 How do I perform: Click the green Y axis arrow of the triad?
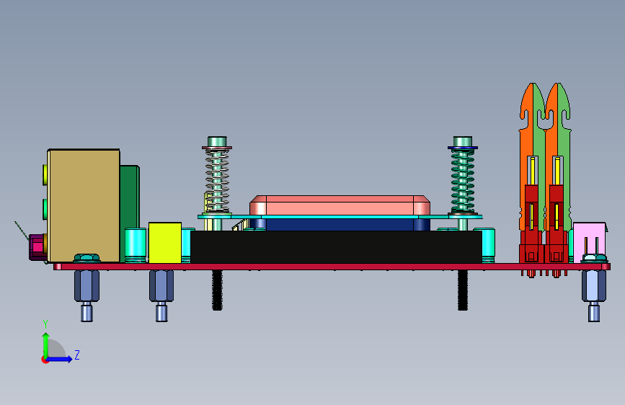point(46,344)
